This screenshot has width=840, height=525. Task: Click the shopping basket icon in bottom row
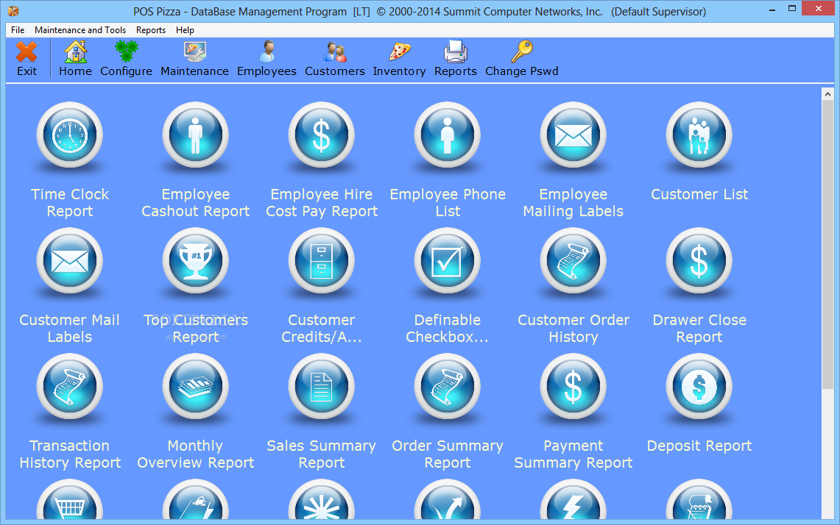70,500
